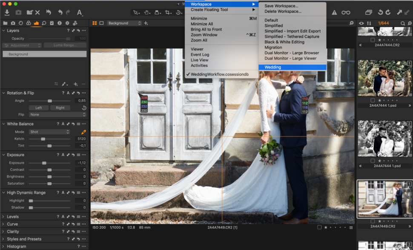Click the Redo arrow near the top right
The width and height of the screenshot is (413, 250).
coord(388,12)
